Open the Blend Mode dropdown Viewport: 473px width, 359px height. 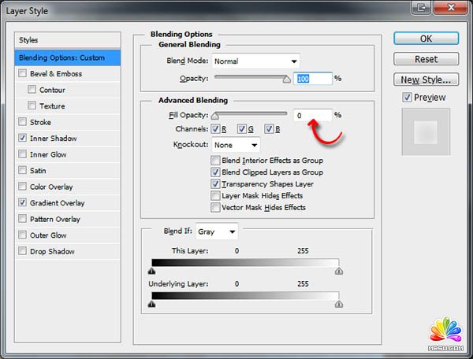(x=255, y=61)
